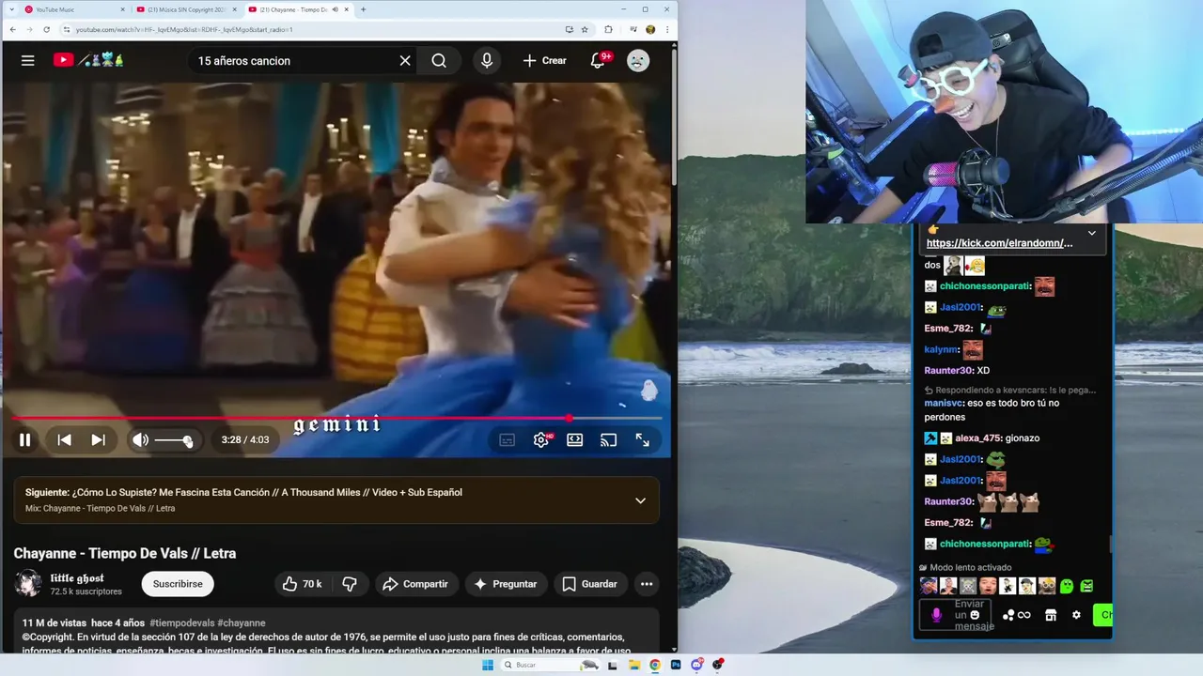Open Photoshop from the taskbar
This screenshot has height=676, width=1203.
[676, 665]
